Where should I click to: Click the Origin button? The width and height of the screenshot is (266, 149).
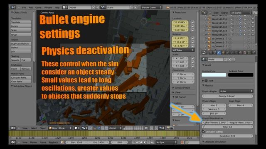pos(21,35)
